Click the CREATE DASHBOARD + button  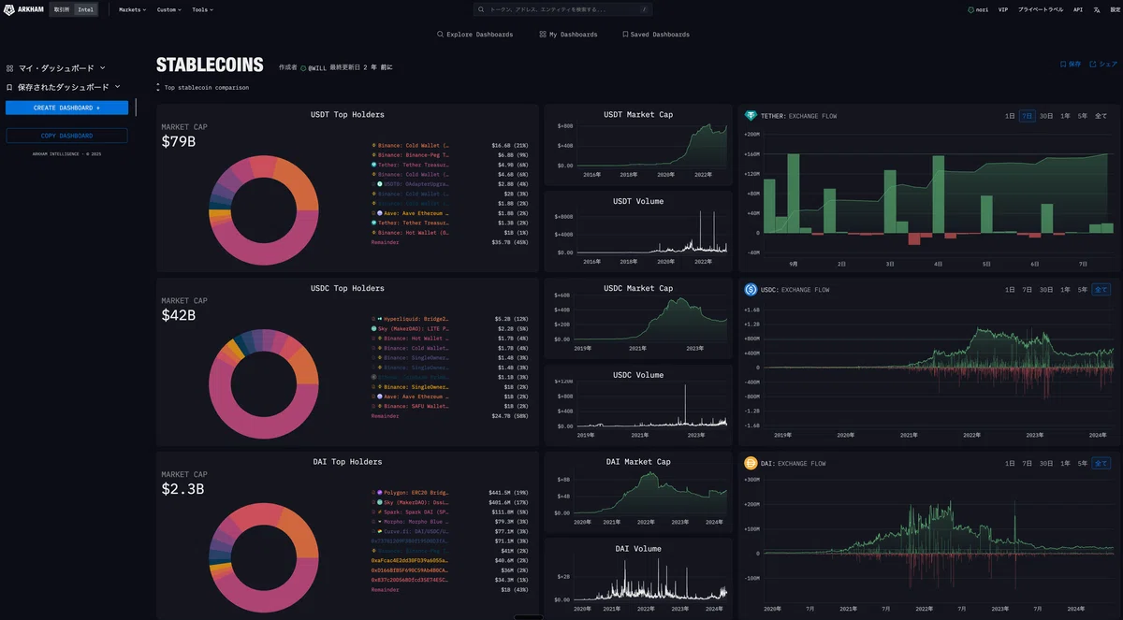[x=66, y=108]
